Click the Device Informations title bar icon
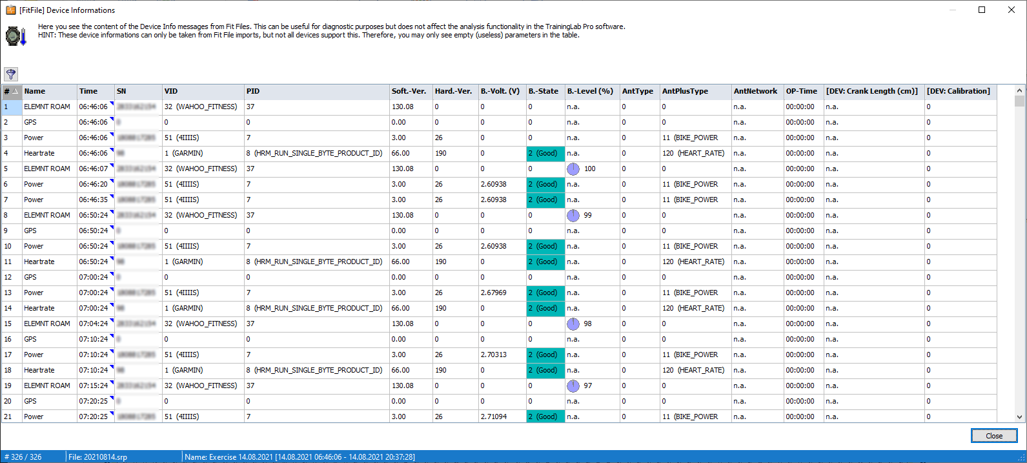 click(x=10, y=10)
